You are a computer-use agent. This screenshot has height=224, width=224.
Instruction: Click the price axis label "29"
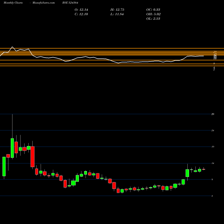click(x=213, y=114)
